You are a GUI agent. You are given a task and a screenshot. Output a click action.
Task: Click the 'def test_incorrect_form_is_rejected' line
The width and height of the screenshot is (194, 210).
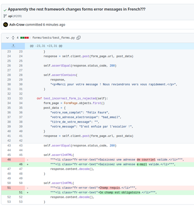coord(98,98)
